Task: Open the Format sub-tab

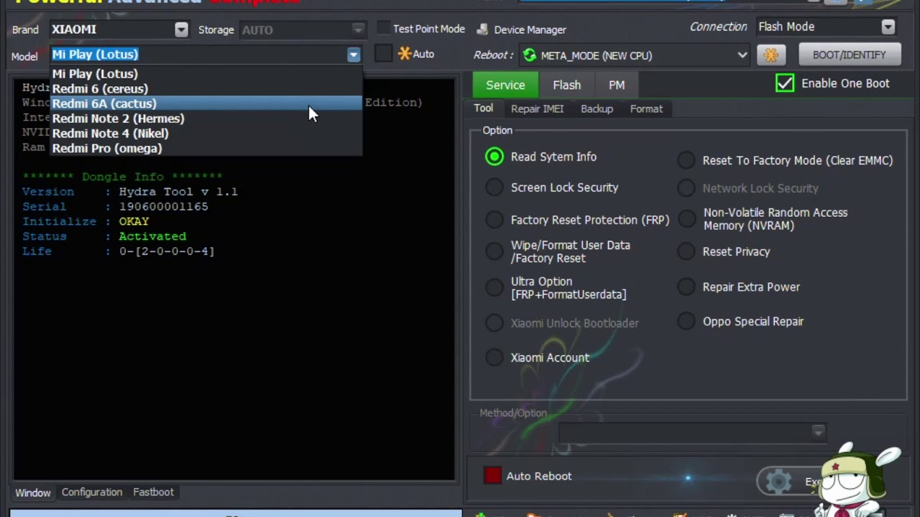Action: [646, 109]
